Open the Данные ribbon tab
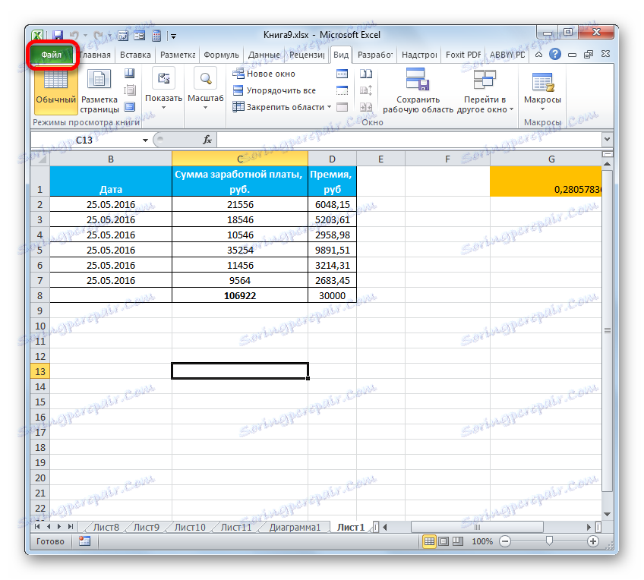The width and height of the screenshot is (644, 580). pyautogui.click(x=264, y=55)
